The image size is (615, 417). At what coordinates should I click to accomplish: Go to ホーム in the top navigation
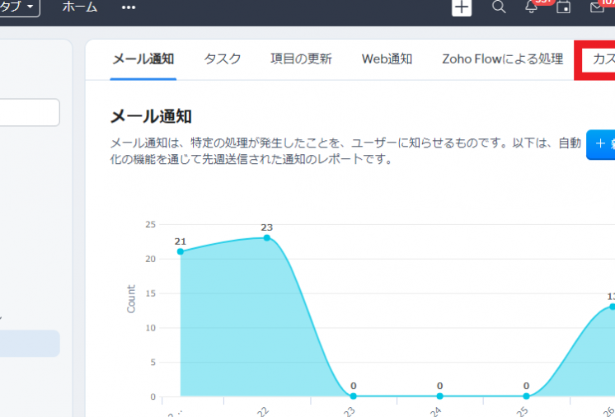(79, 7)
